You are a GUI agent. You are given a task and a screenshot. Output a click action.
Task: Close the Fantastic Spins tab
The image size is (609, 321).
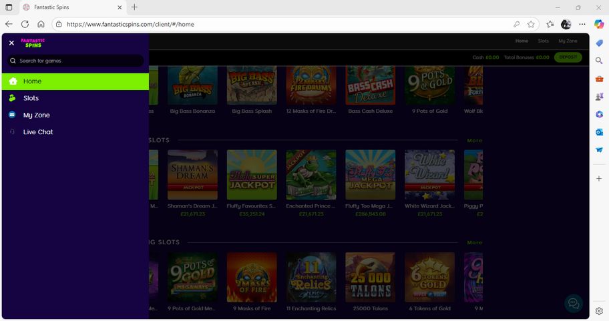click(x=120, y=7)
